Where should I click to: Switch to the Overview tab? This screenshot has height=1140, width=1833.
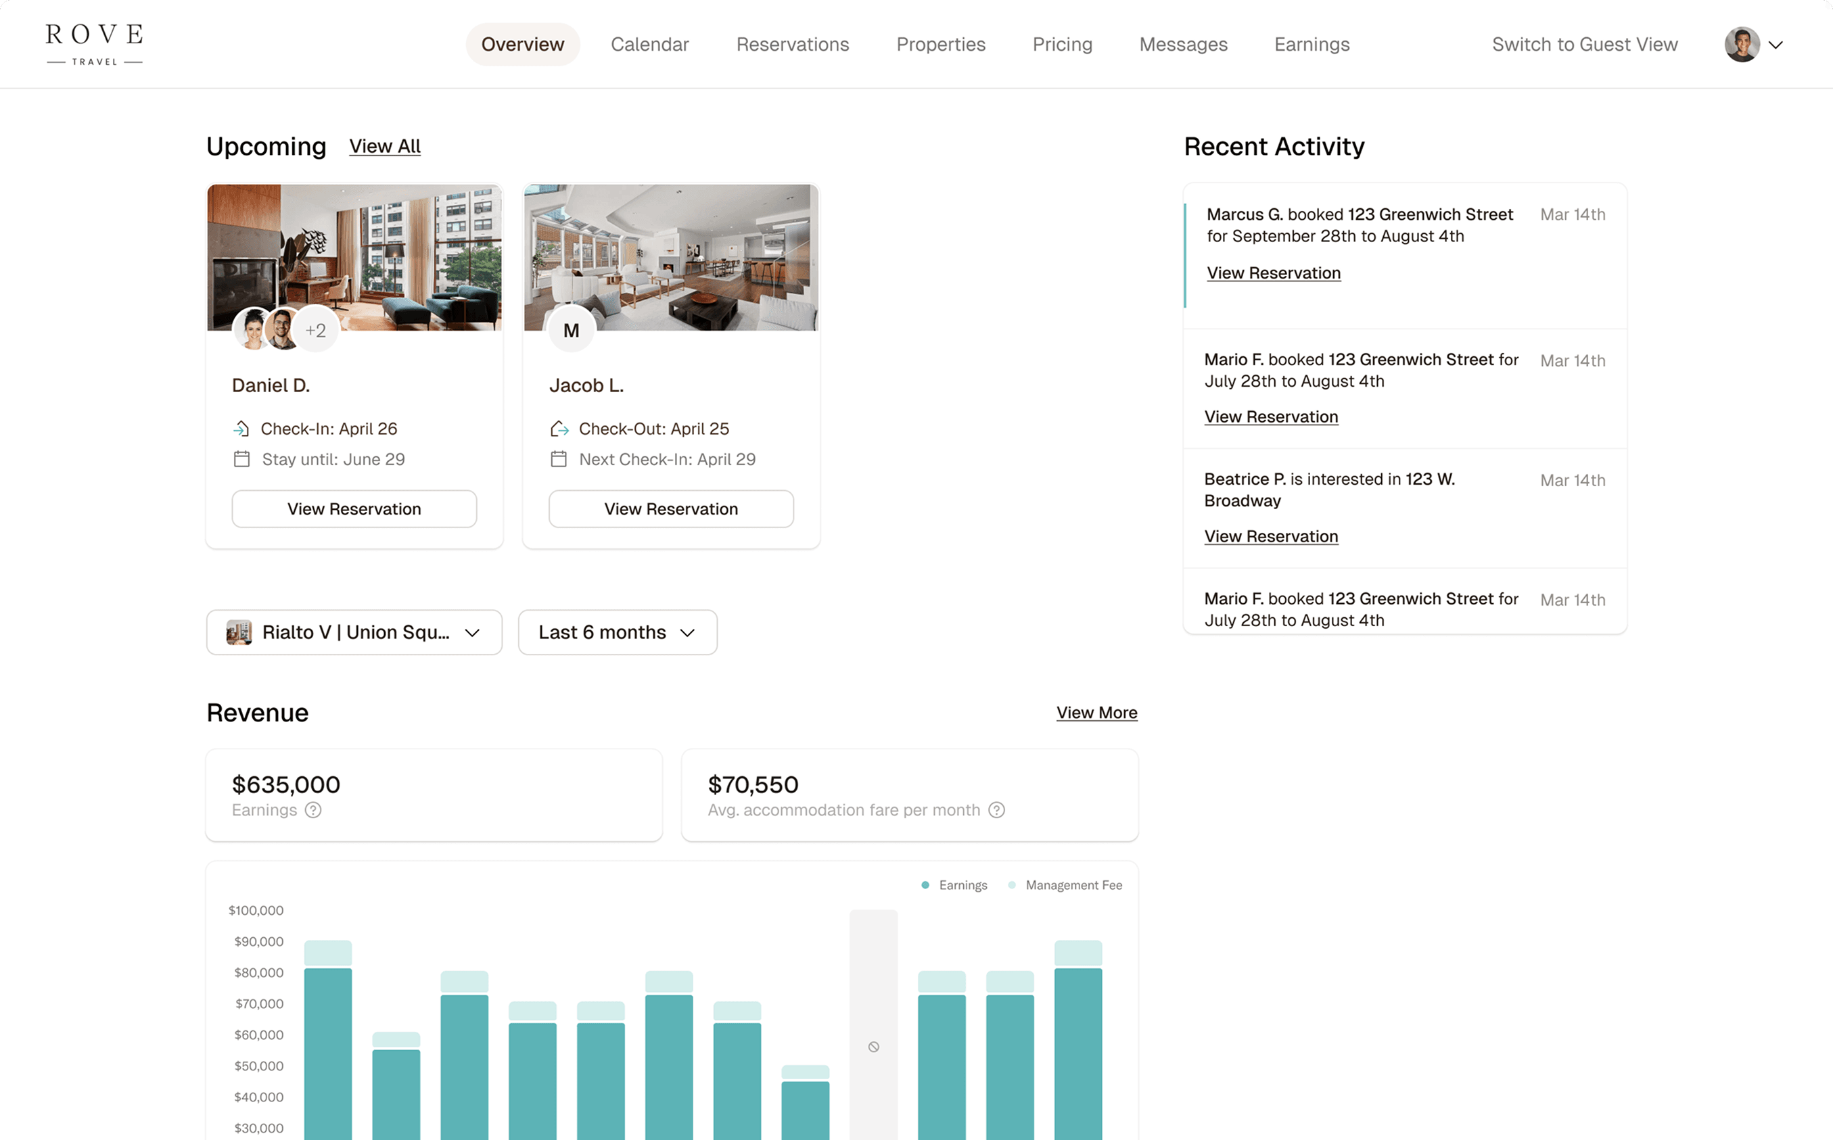pos(523,45)
